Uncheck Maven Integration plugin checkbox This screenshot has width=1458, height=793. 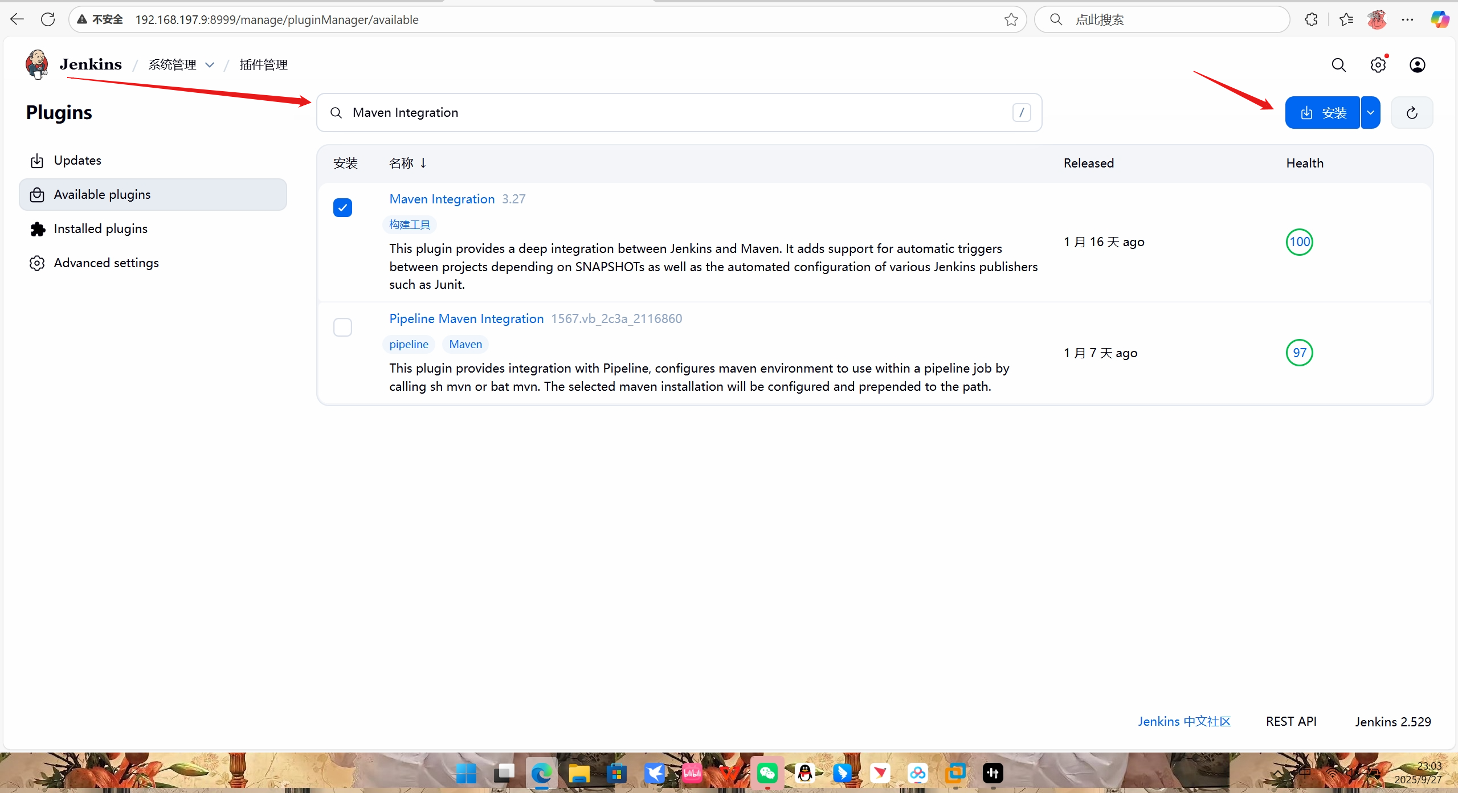pyautogui.click(x=342, y=207)
